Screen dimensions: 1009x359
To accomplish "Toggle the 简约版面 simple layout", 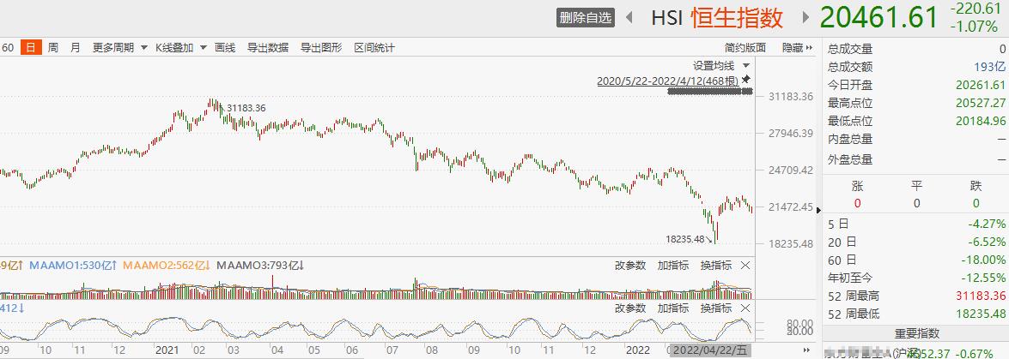I will point(745,48).
